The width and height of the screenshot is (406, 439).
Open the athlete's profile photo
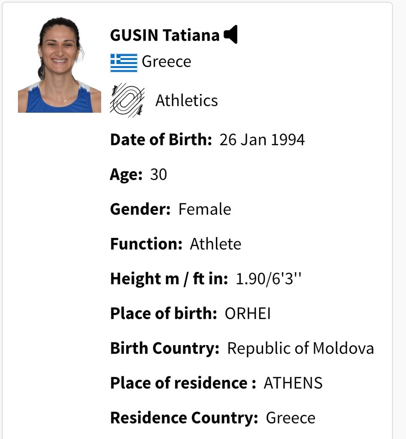59,65
